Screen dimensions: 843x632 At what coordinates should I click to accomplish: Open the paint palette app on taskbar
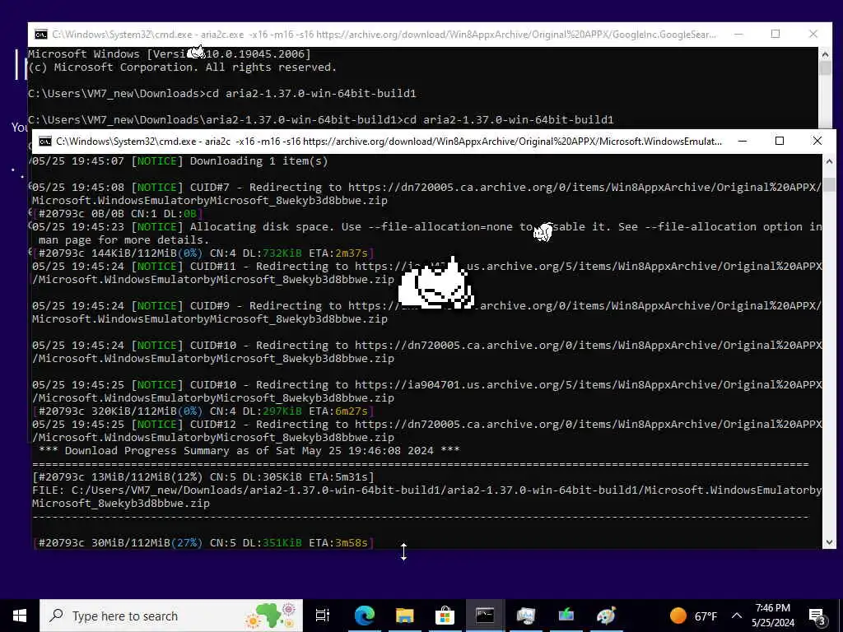click(606, 616)
